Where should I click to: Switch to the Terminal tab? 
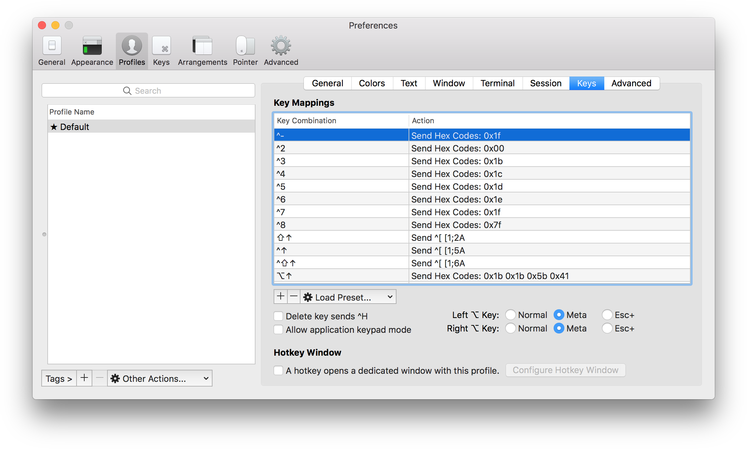pos(498,83)
